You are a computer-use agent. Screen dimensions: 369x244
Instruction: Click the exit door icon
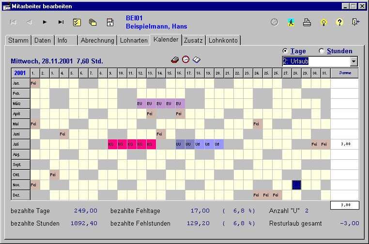[x=356, y=22]
